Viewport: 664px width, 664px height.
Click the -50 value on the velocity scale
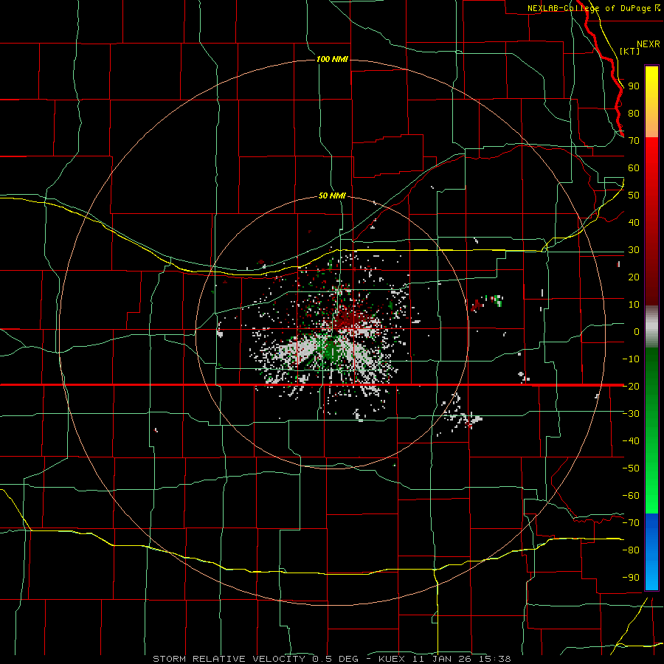(x=631, y=468)
